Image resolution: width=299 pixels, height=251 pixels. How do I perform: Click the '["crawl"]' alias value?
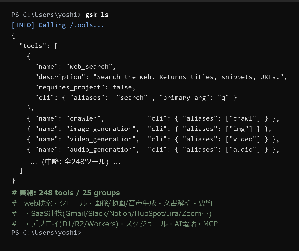[242, 119]
